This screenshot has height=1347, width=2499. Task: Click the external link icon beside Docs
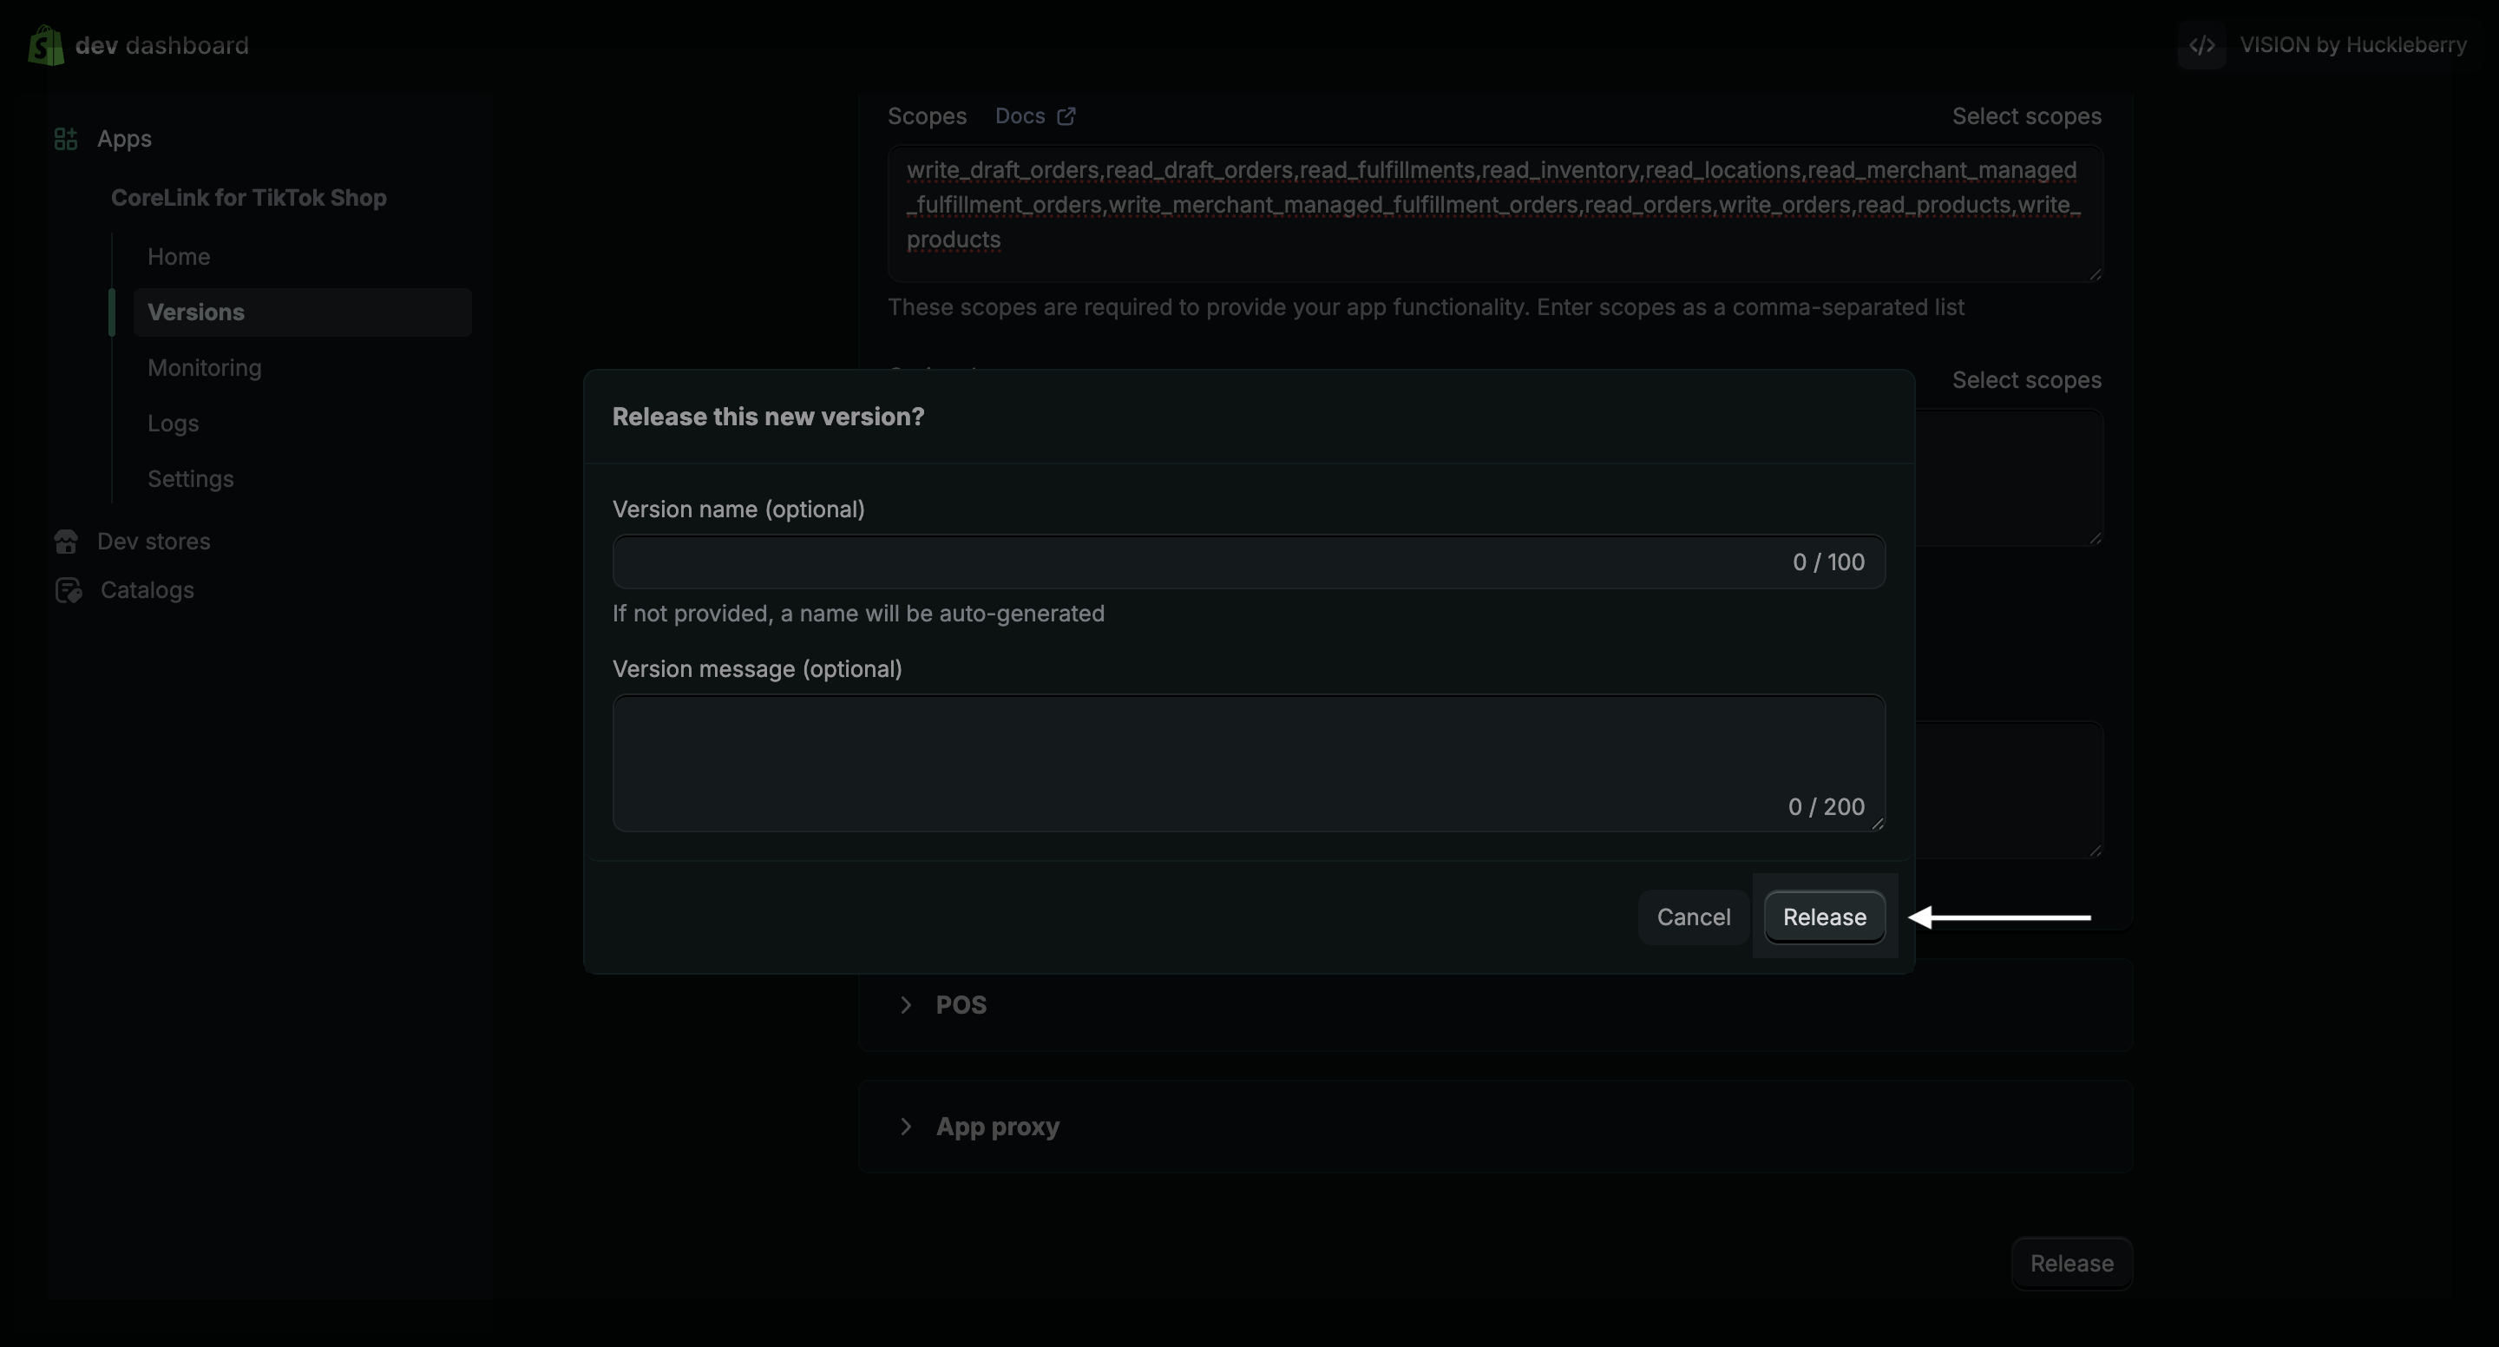(1066, 116)
